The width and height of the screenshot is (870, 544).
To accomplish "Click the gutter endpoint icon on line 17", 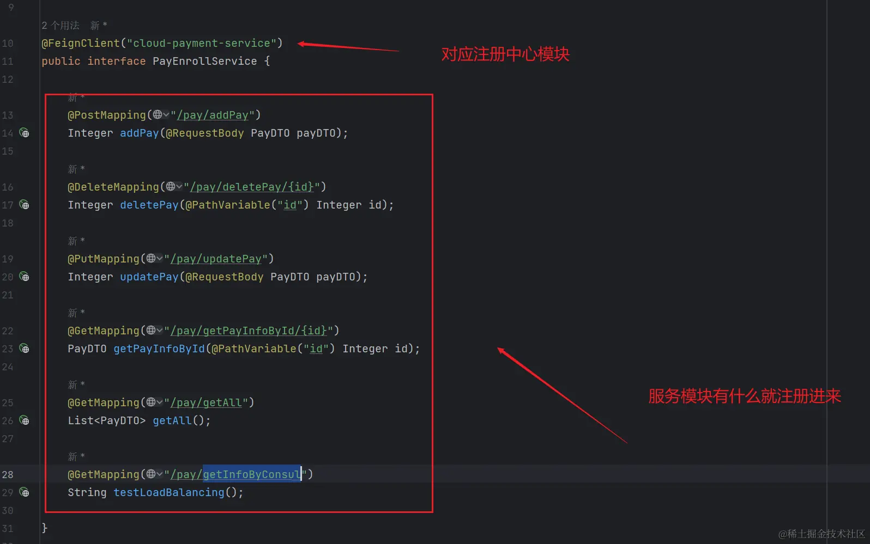I will (25, 205).
